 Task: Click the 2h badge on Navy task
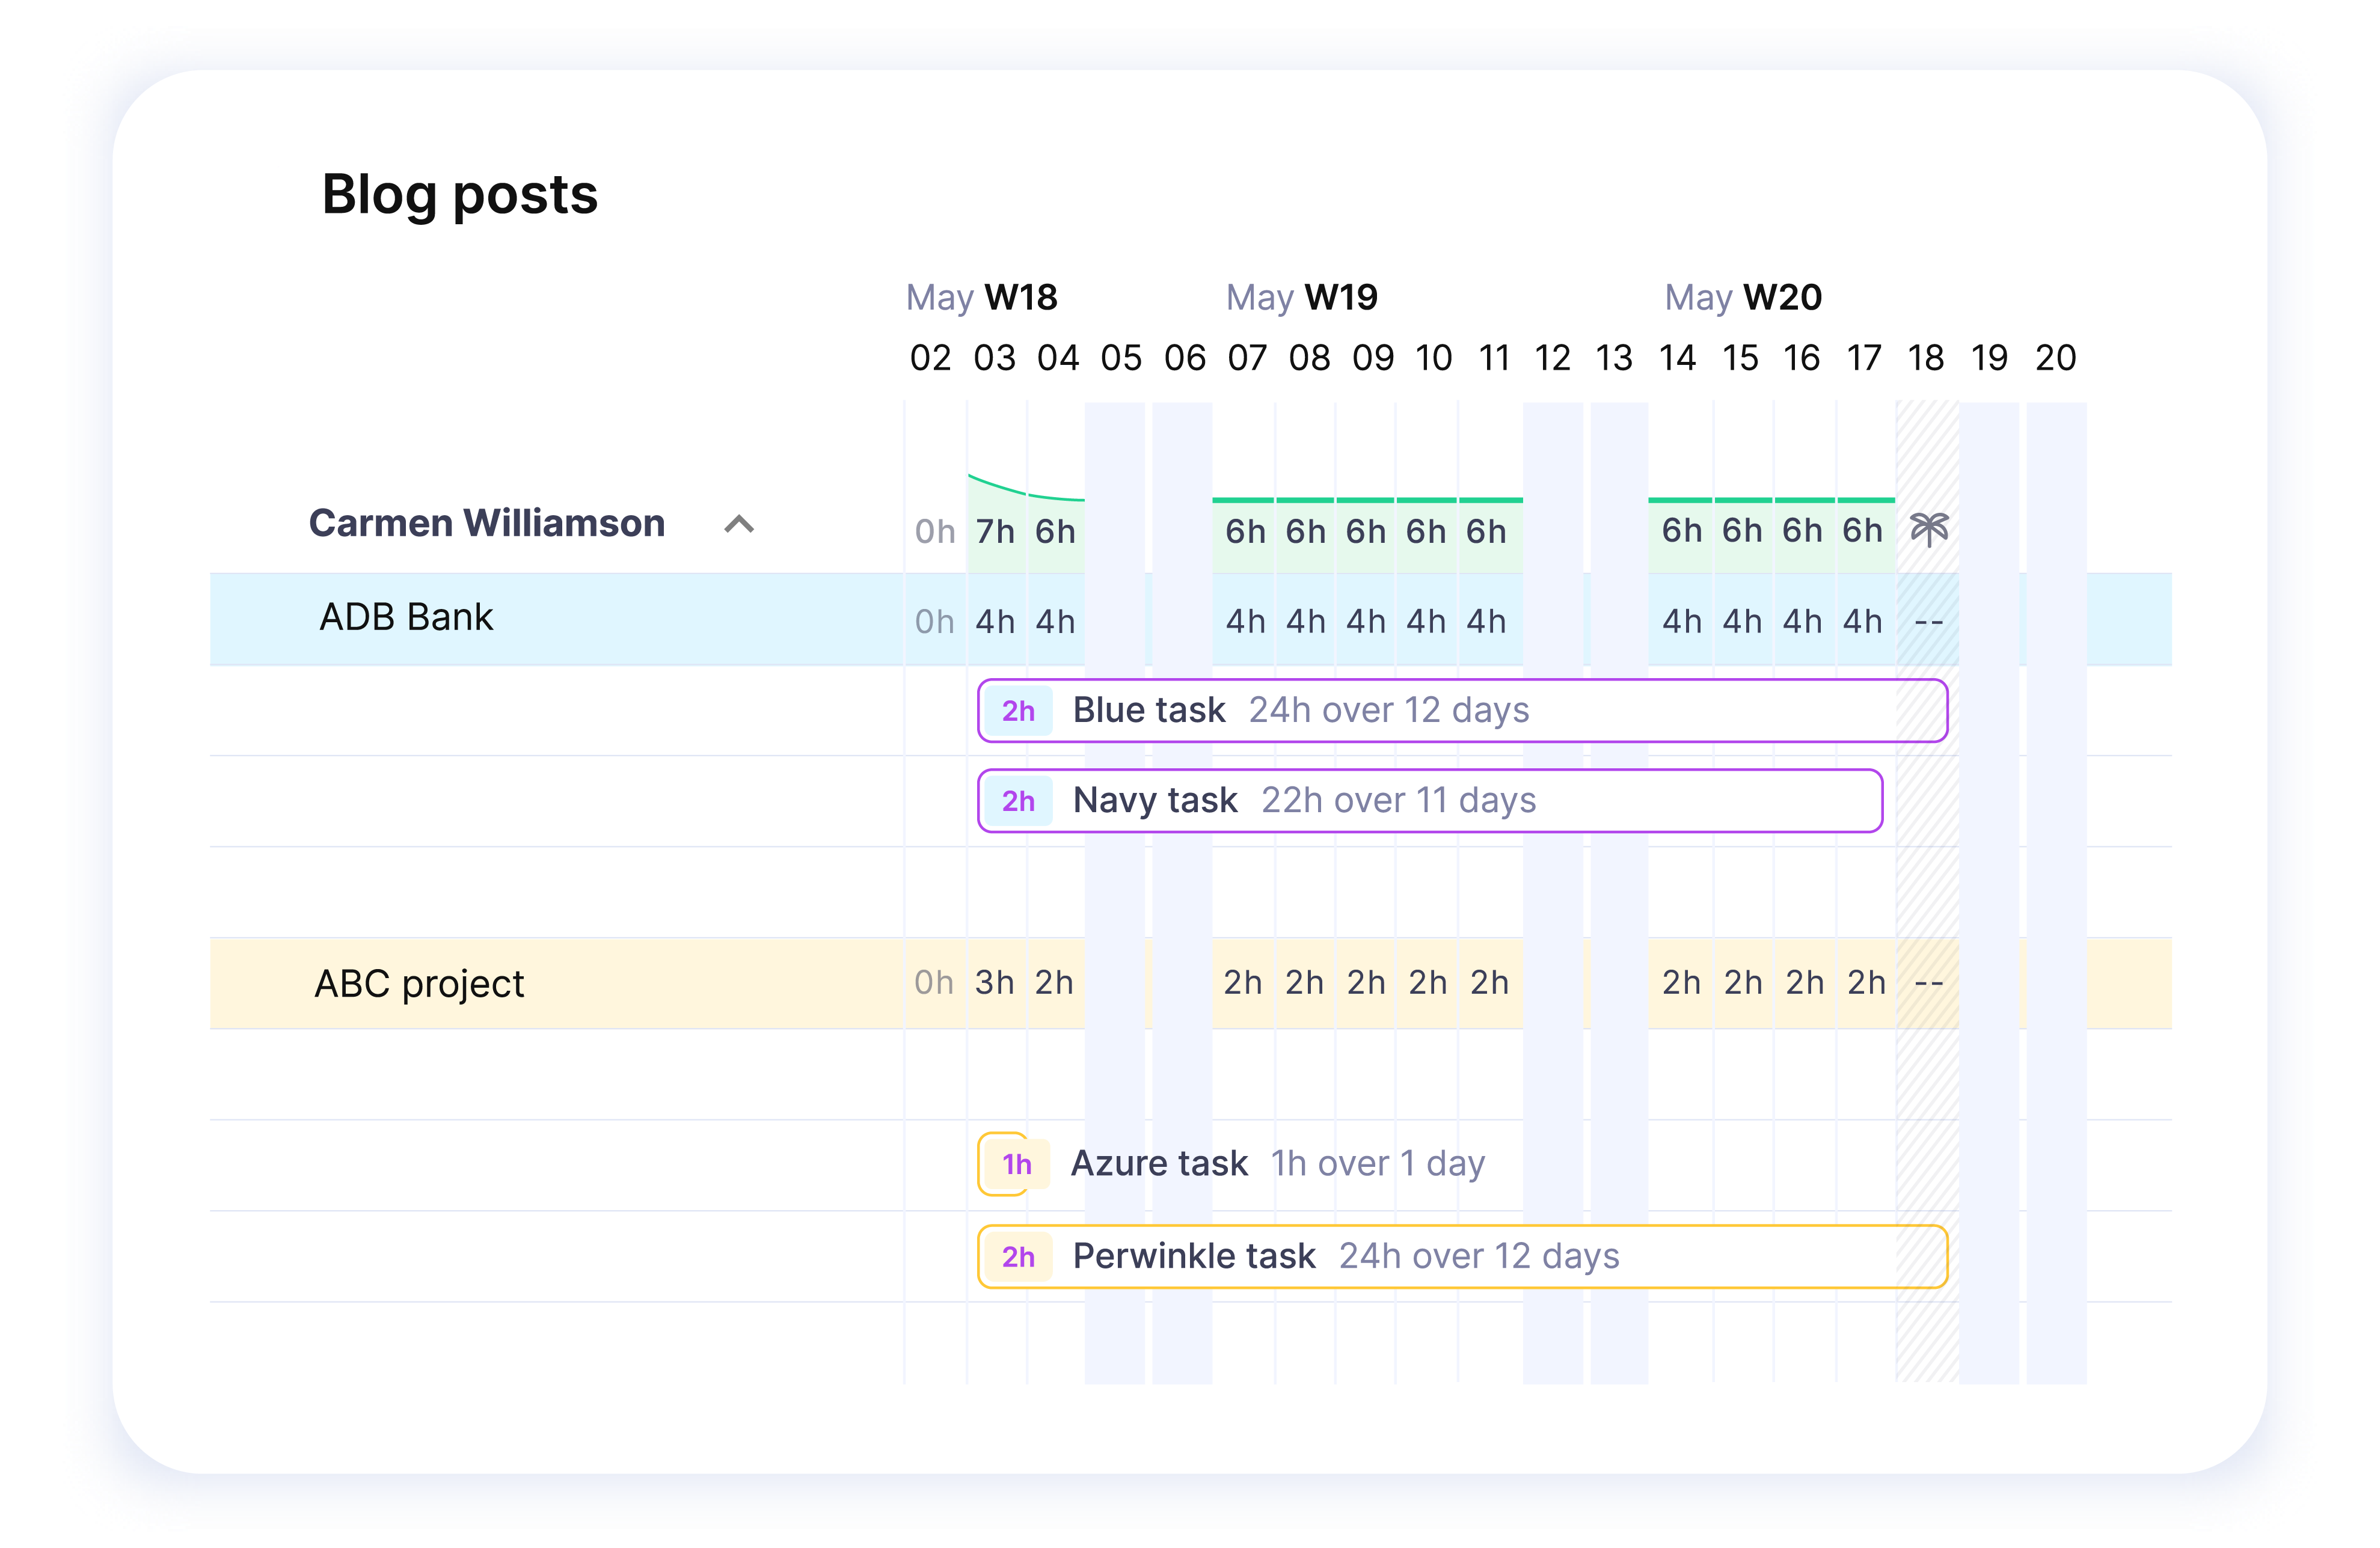1018,801
